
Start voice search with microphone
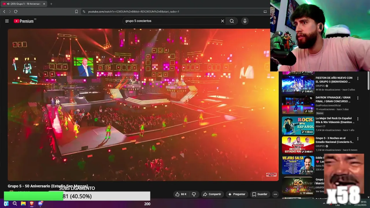tap(245, 21)
